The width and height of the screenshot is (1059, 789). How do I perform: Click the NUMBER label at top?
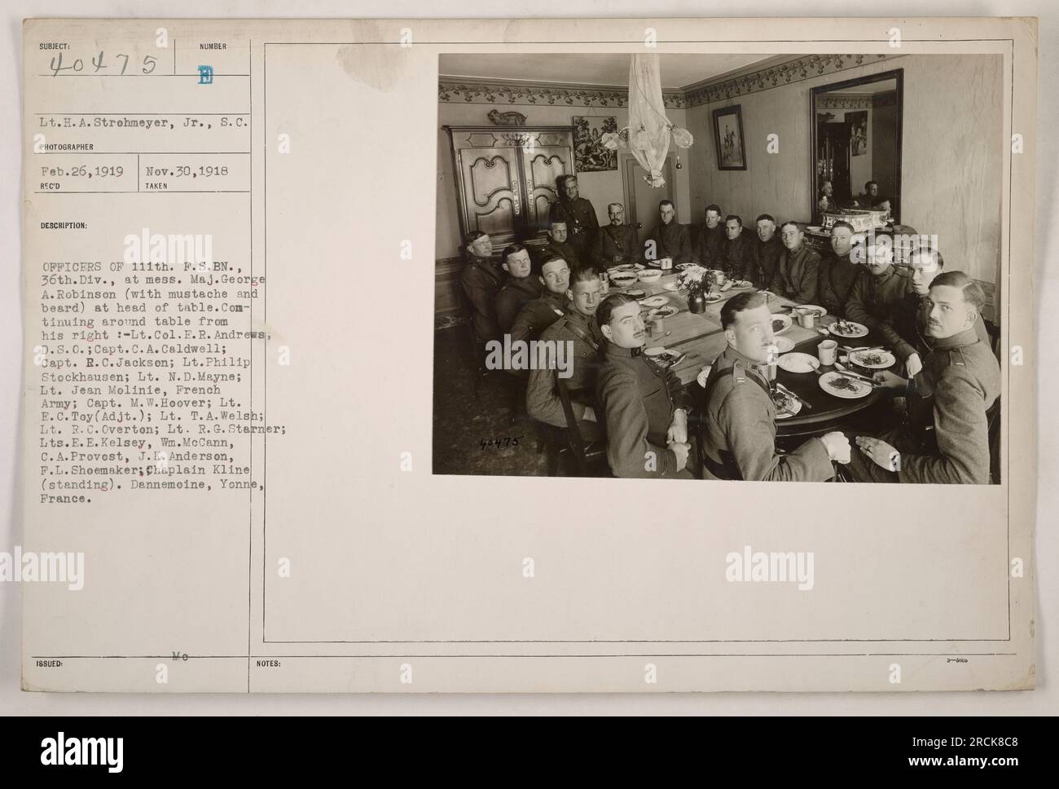click(211, 47)
